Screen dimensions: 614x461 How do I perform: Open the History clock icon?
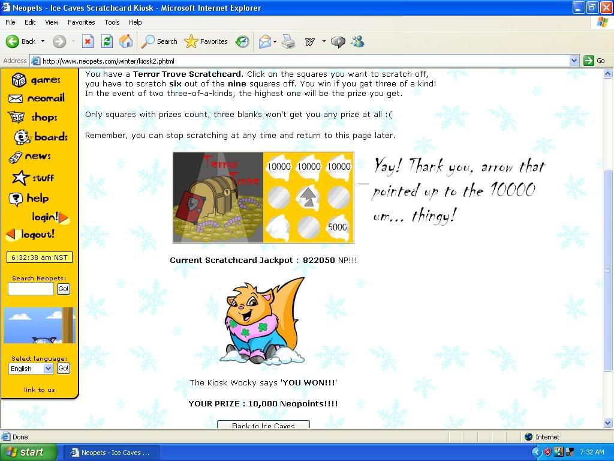coord(242,41)
